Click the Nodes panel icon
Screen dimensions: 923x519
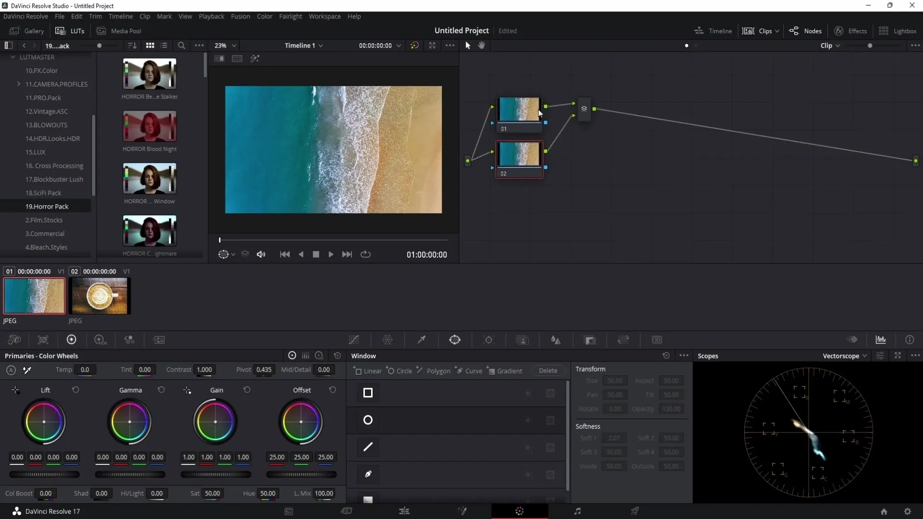[x=794, y=30]
